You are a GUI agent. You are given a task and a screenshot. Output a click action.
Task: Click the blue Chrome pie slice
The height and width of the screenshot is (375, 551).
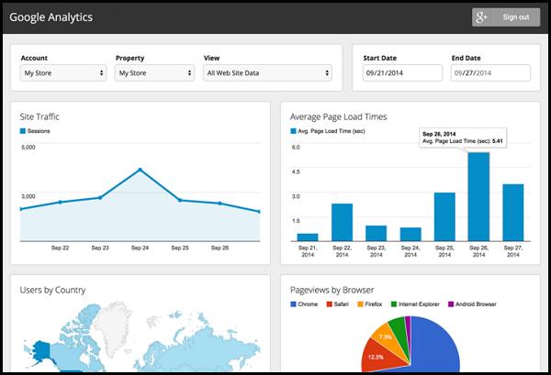(435, 346)
